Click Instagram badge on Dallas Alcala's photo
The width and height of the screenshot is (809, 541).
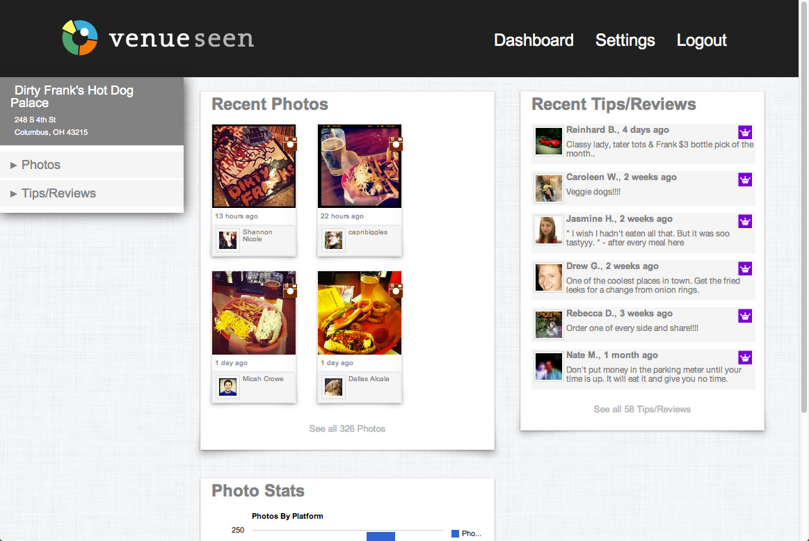(396, 291)
